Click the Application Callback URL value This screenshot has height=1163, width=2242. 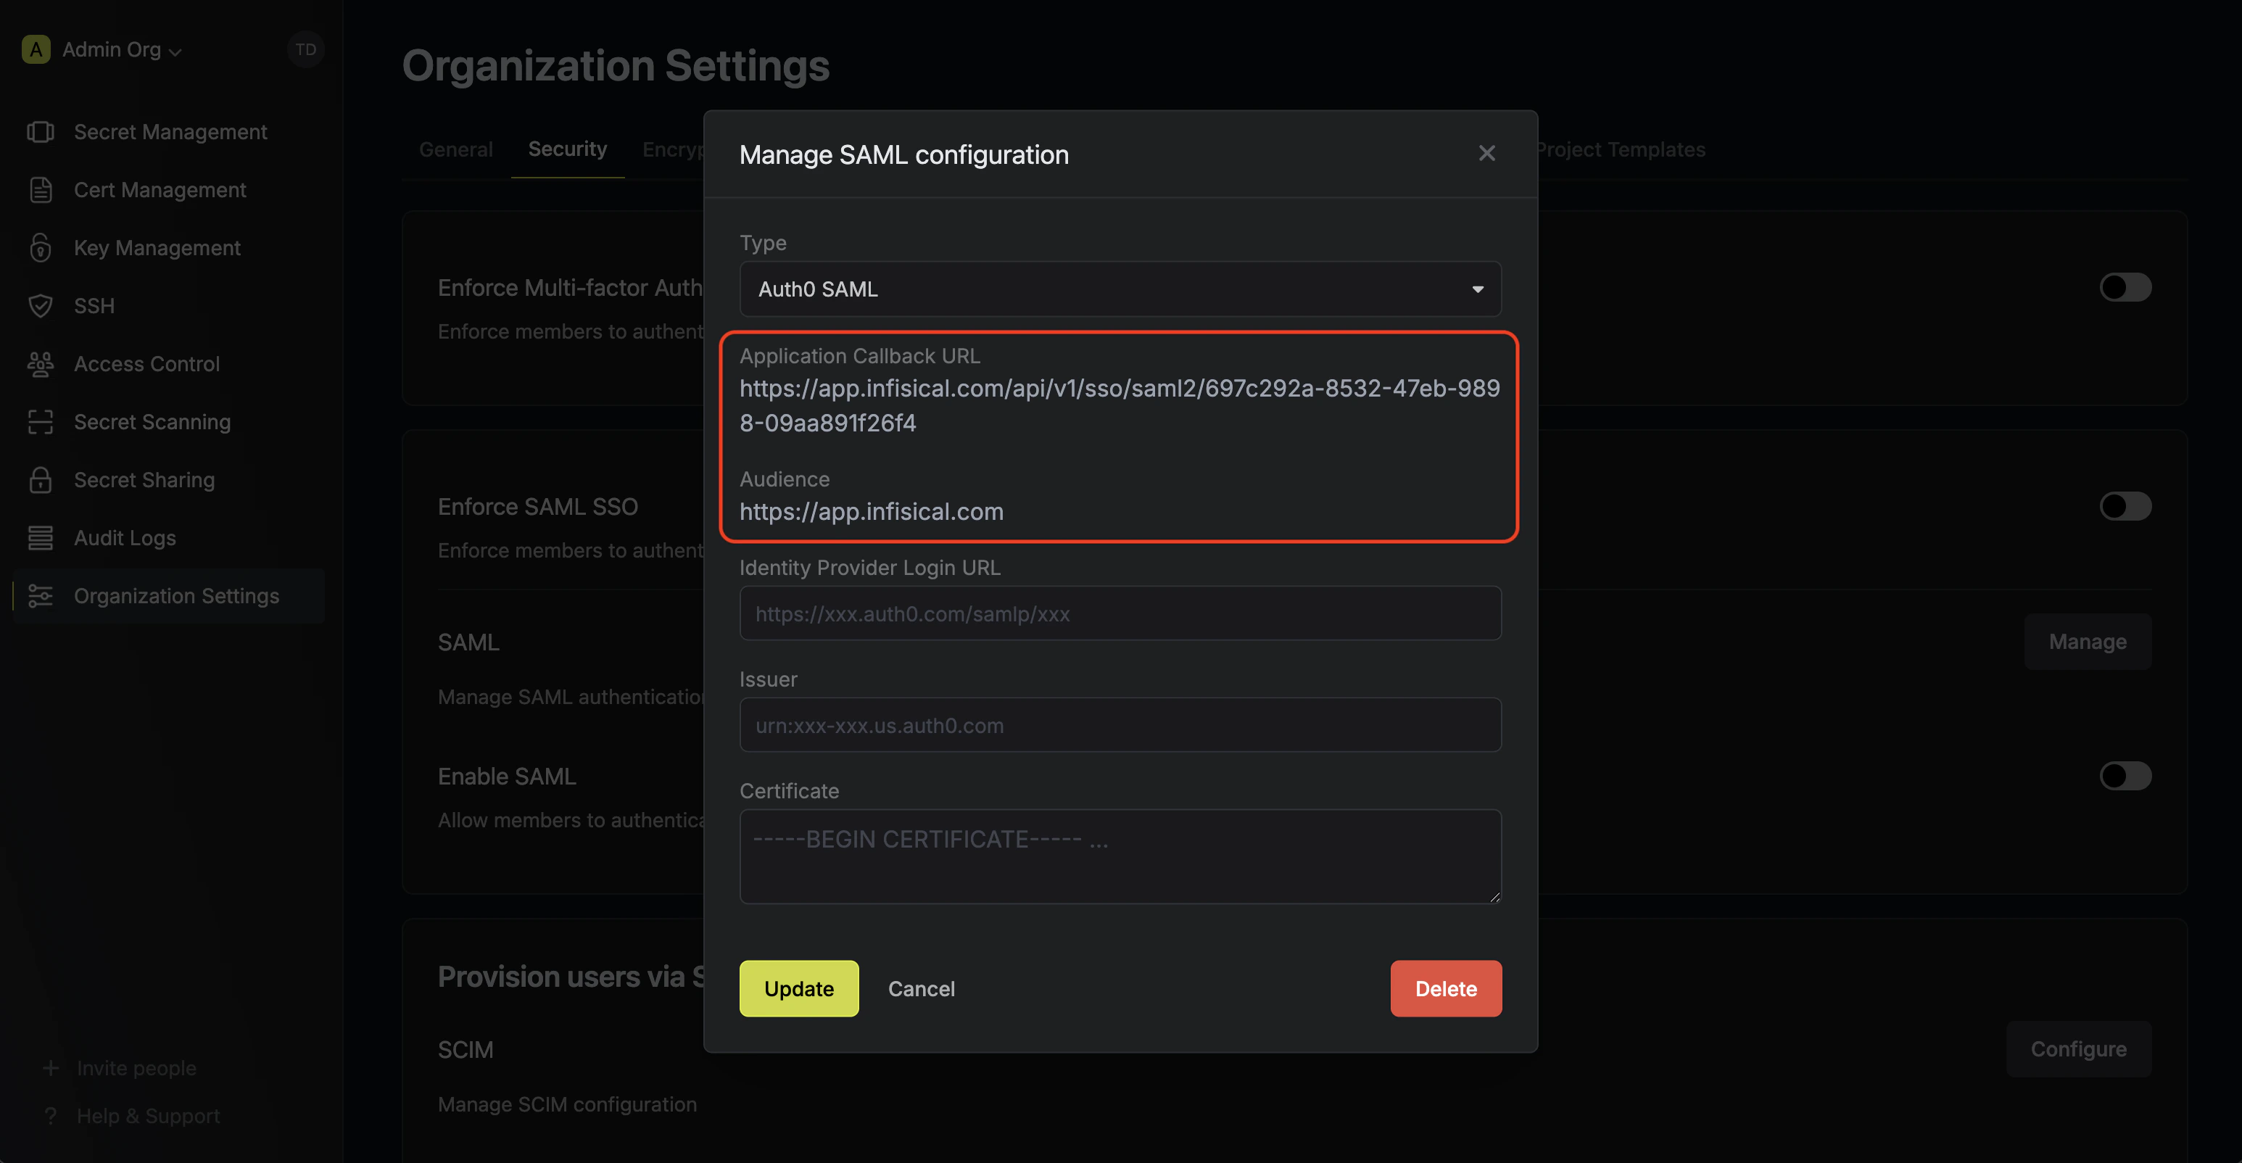click(1120, 405)
